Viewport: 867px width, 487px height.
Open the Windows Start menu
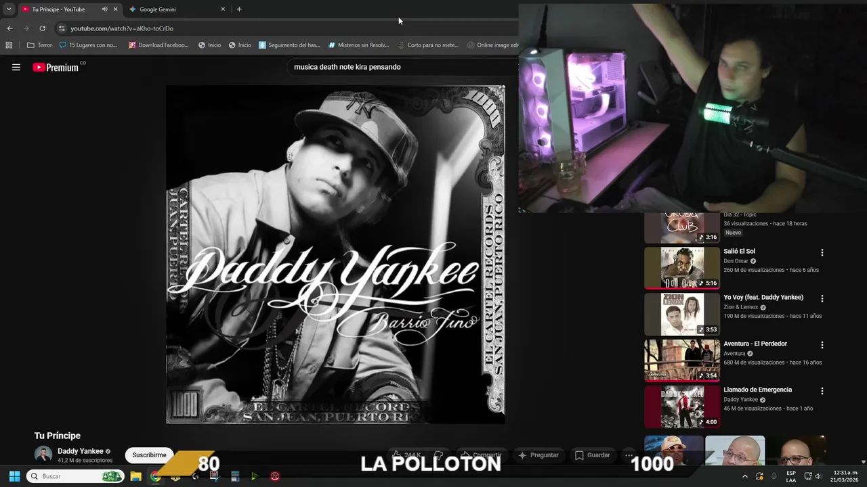tap(14, 476)
